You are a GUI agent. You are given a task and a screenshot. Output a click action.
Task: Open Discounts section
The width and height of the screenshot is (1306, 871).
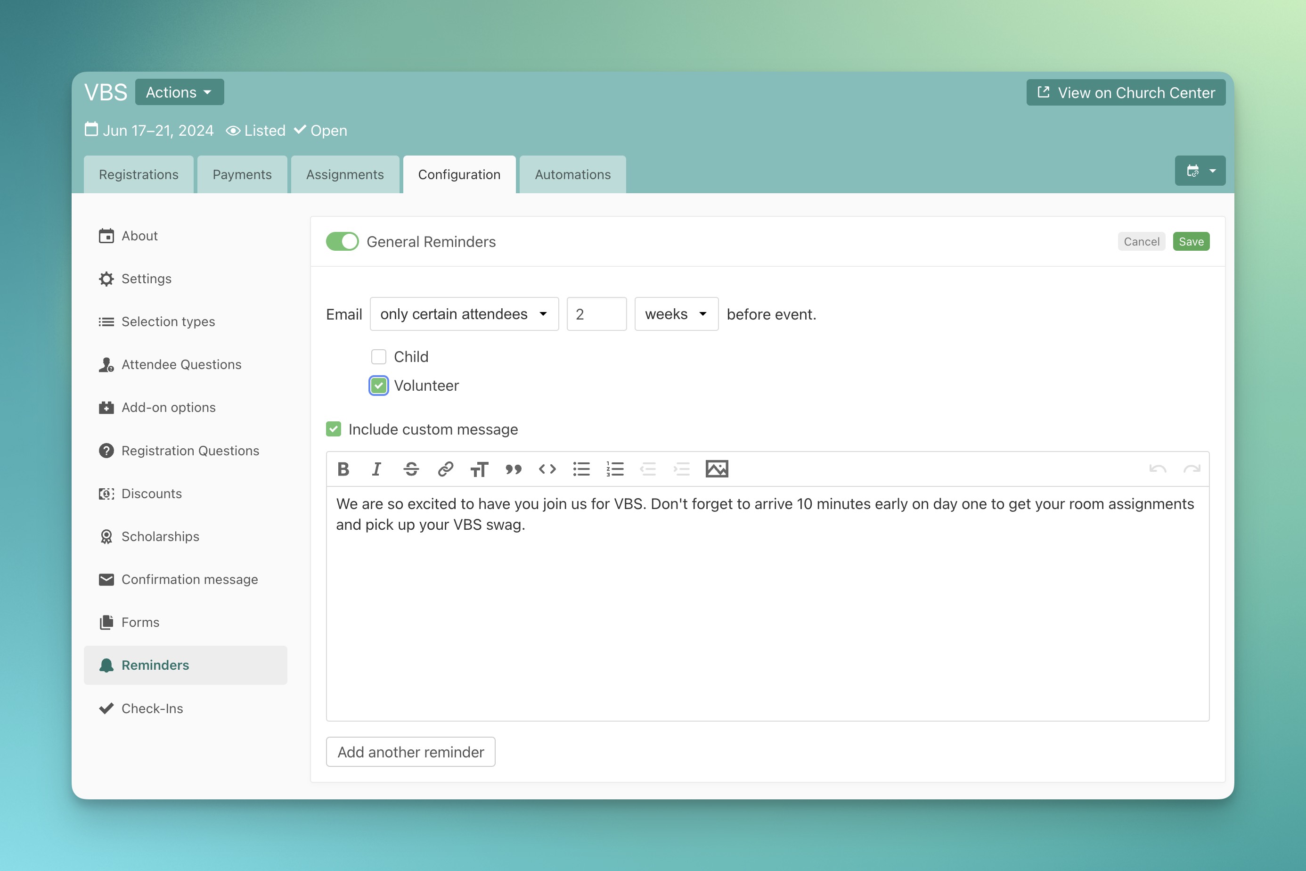tap(186, 494)
